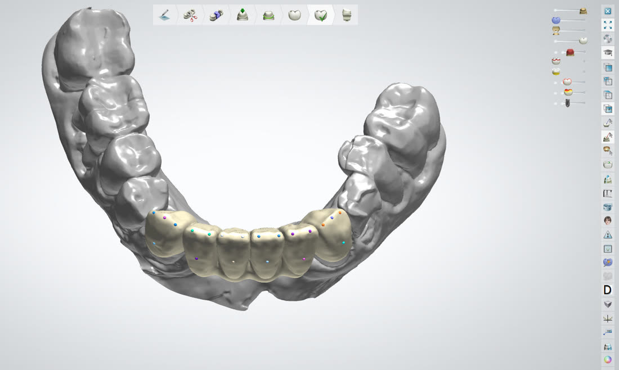Open the final crown-on-die workflow step

click(x=346, y=15)
